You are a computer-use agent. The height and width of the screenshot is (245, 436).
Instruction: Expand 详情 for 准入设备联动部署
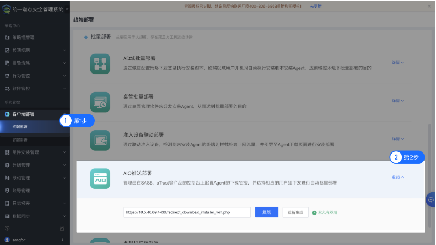point(398,139)
